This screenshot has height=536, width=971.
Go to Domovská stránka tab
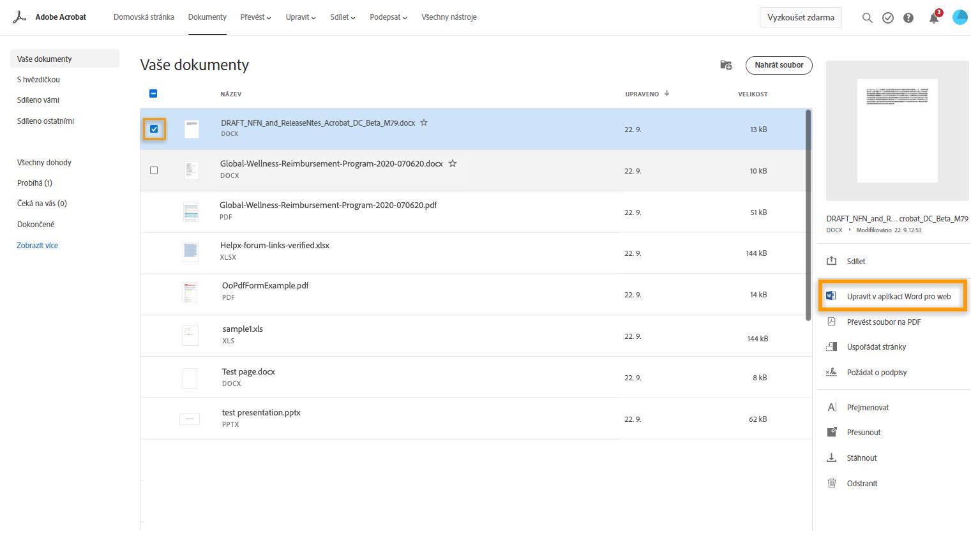coord(144,17)
